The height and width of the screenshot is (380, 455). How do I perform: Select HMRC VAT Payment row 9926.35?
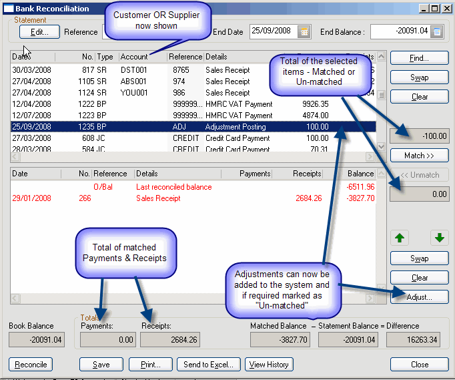click(193, 104)
